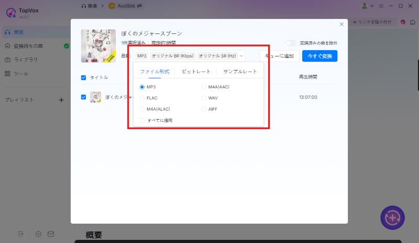Switch to the サンプルレート tab
Image resolution: width=419 pixels, height=243 pixels.
tap(240, 72)
